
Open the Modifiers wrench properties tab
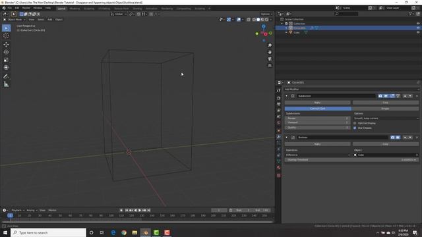[x=278, y=137]
